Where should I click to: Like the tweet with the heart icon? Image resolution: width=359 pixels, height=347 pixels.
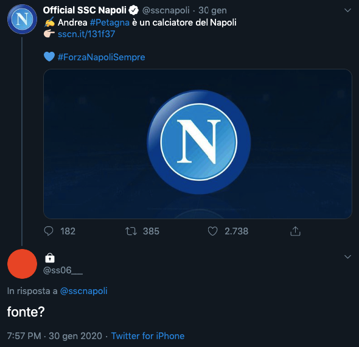212,231
